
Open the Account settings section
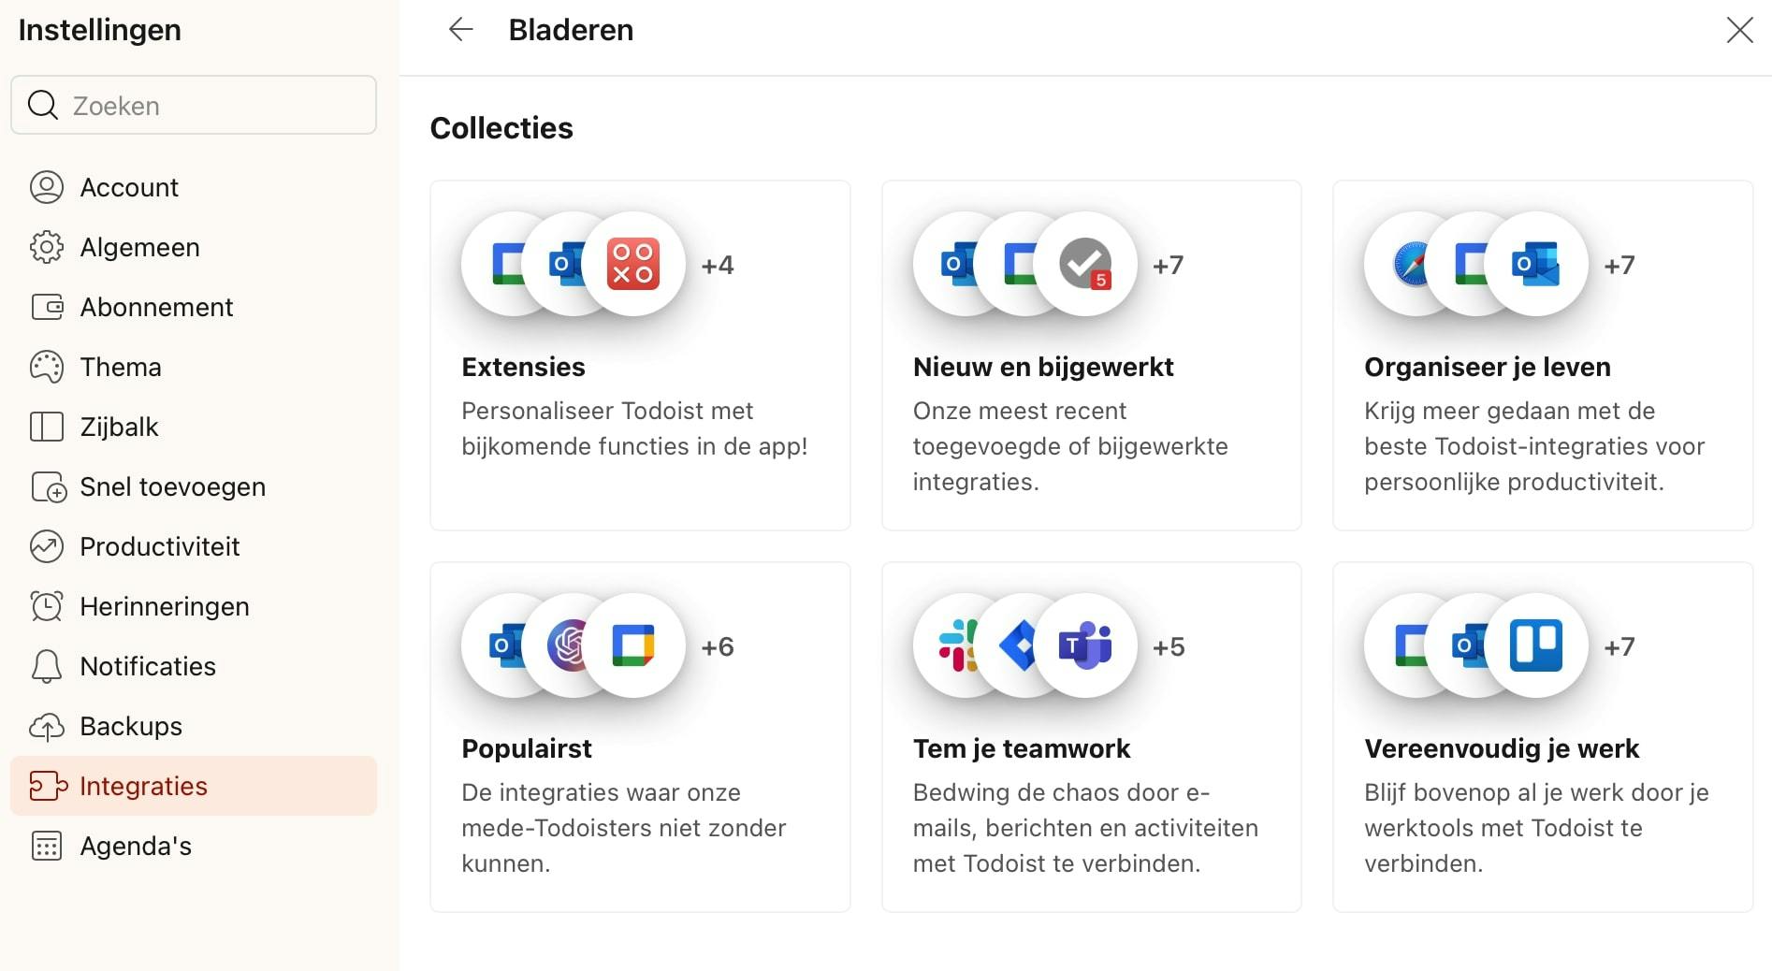click(129, 187)
